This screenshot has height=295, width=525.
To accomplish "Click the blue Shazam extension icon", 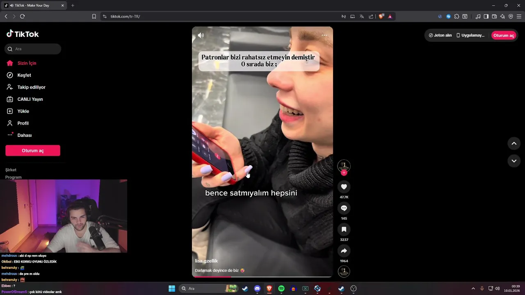I will (448, 16).
